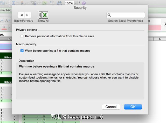
Task: Click the red font color A icon
Action: 4,27
